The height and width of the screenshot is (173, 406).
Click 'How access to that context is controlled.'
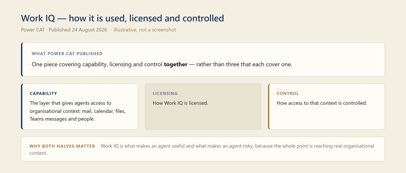322,103
